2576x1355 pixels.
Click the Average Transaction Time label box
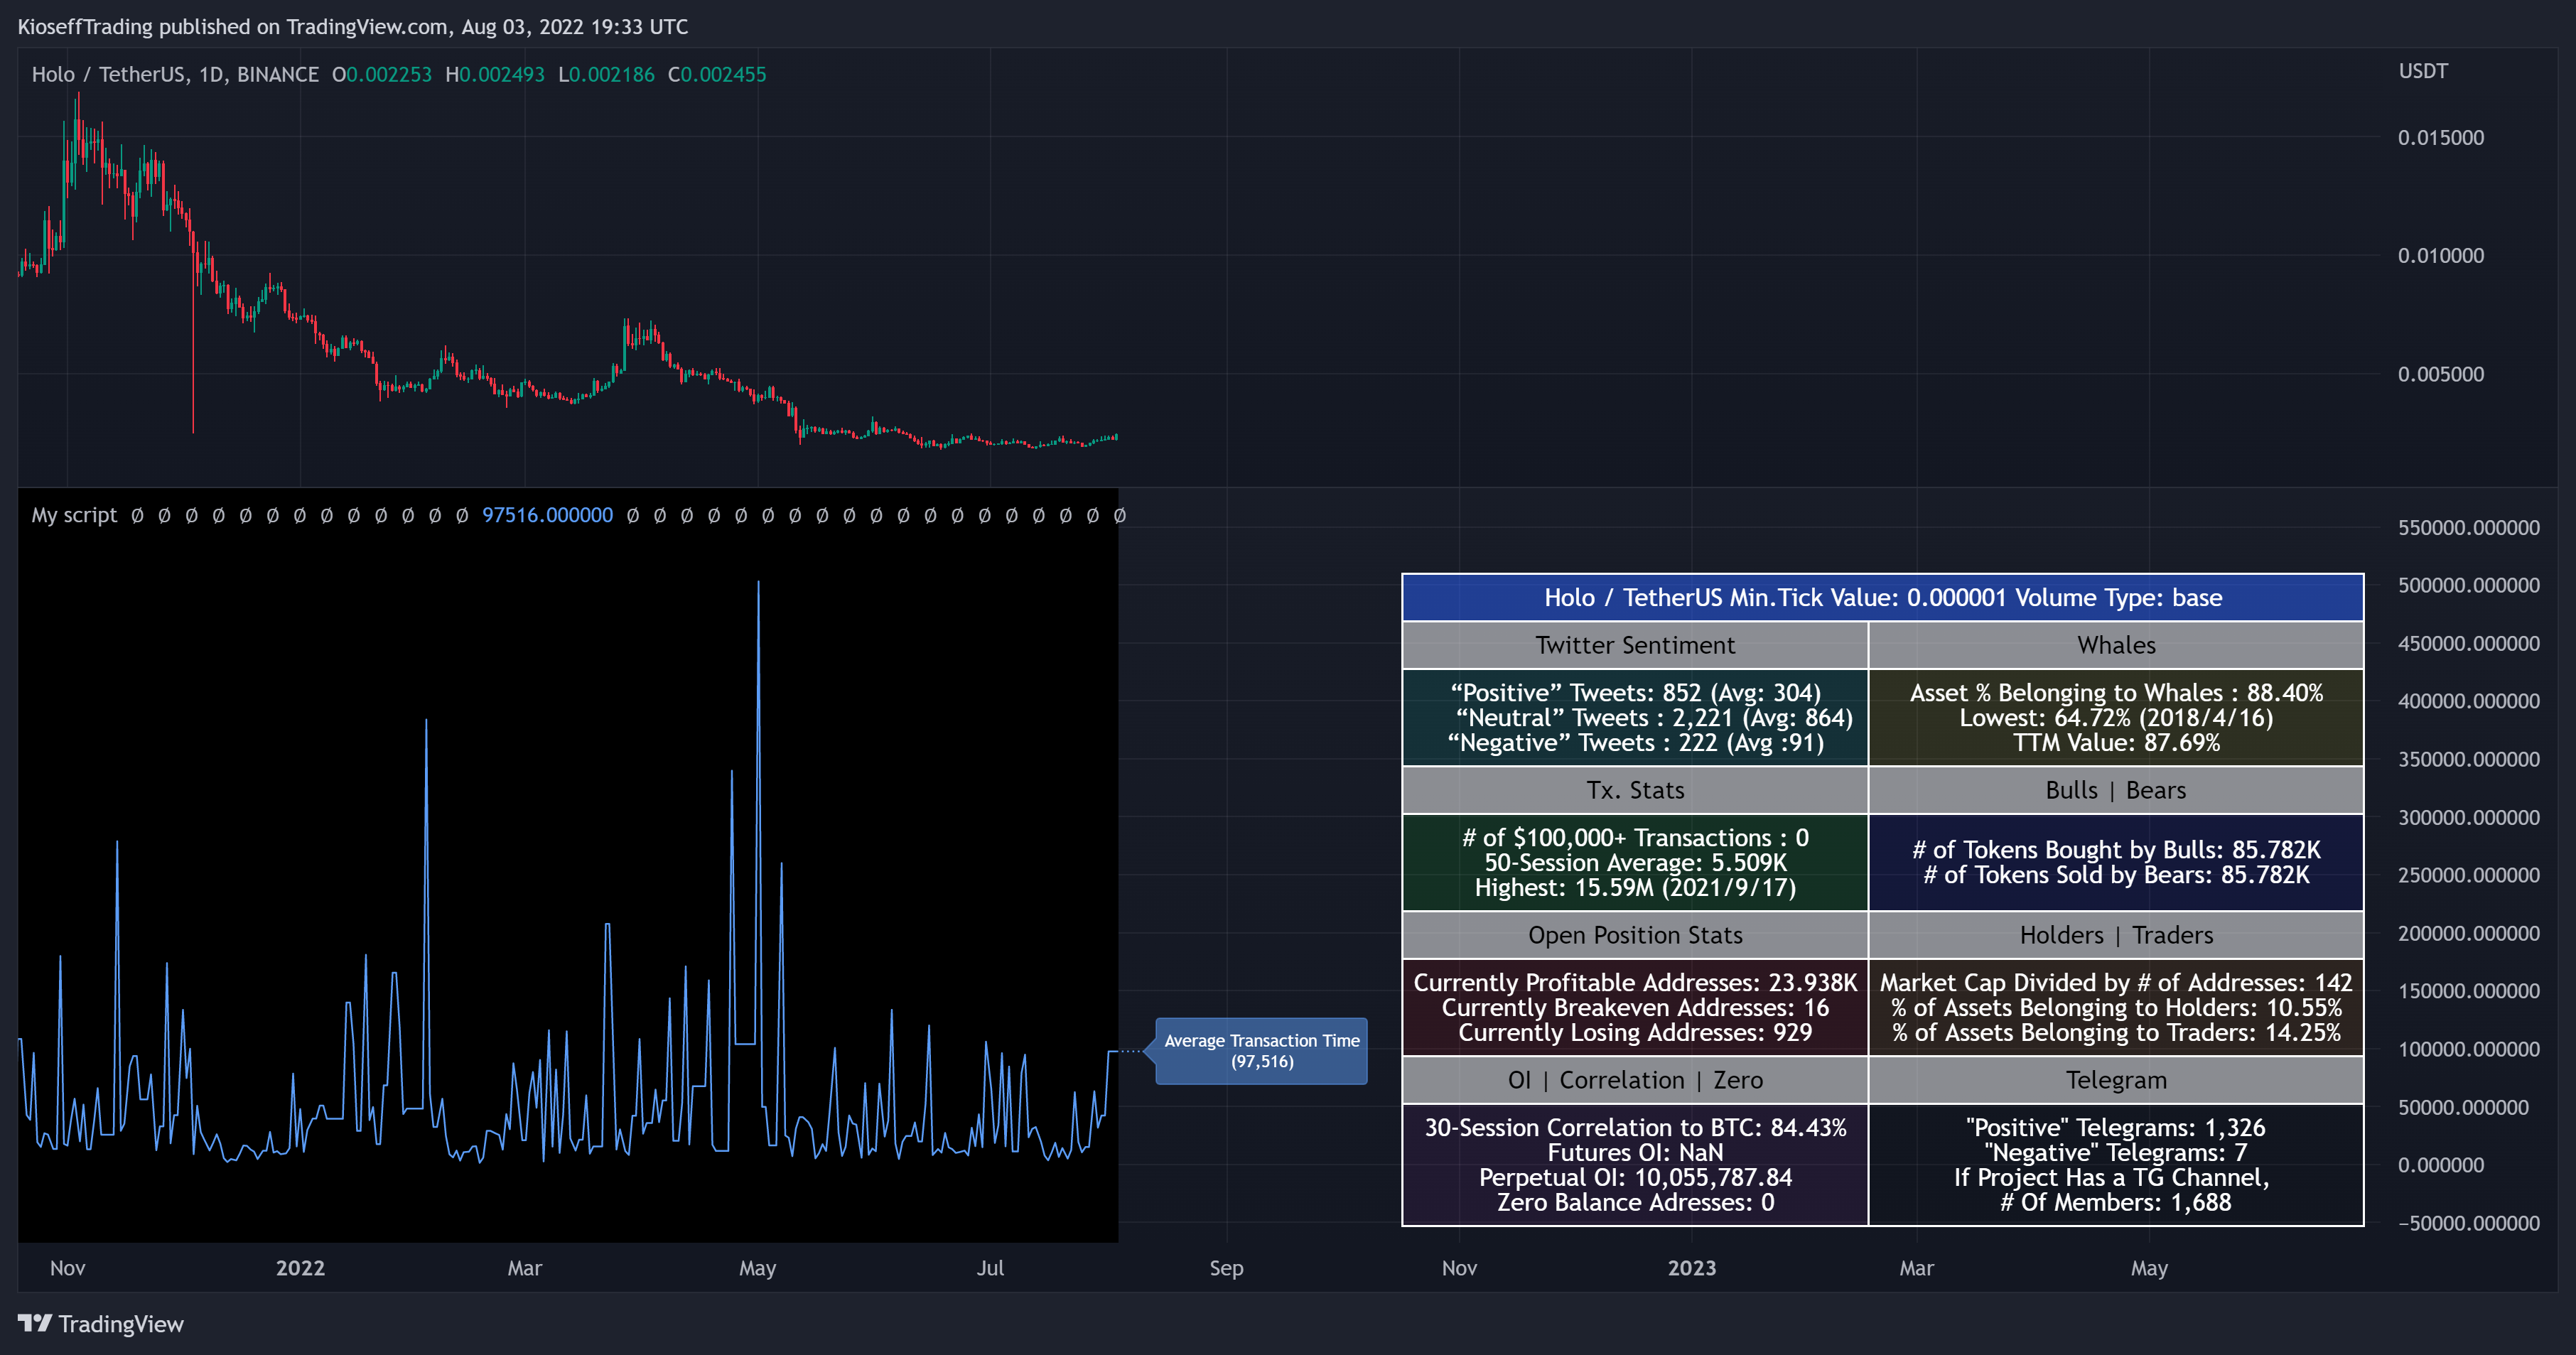[x=1261, y=1051]
